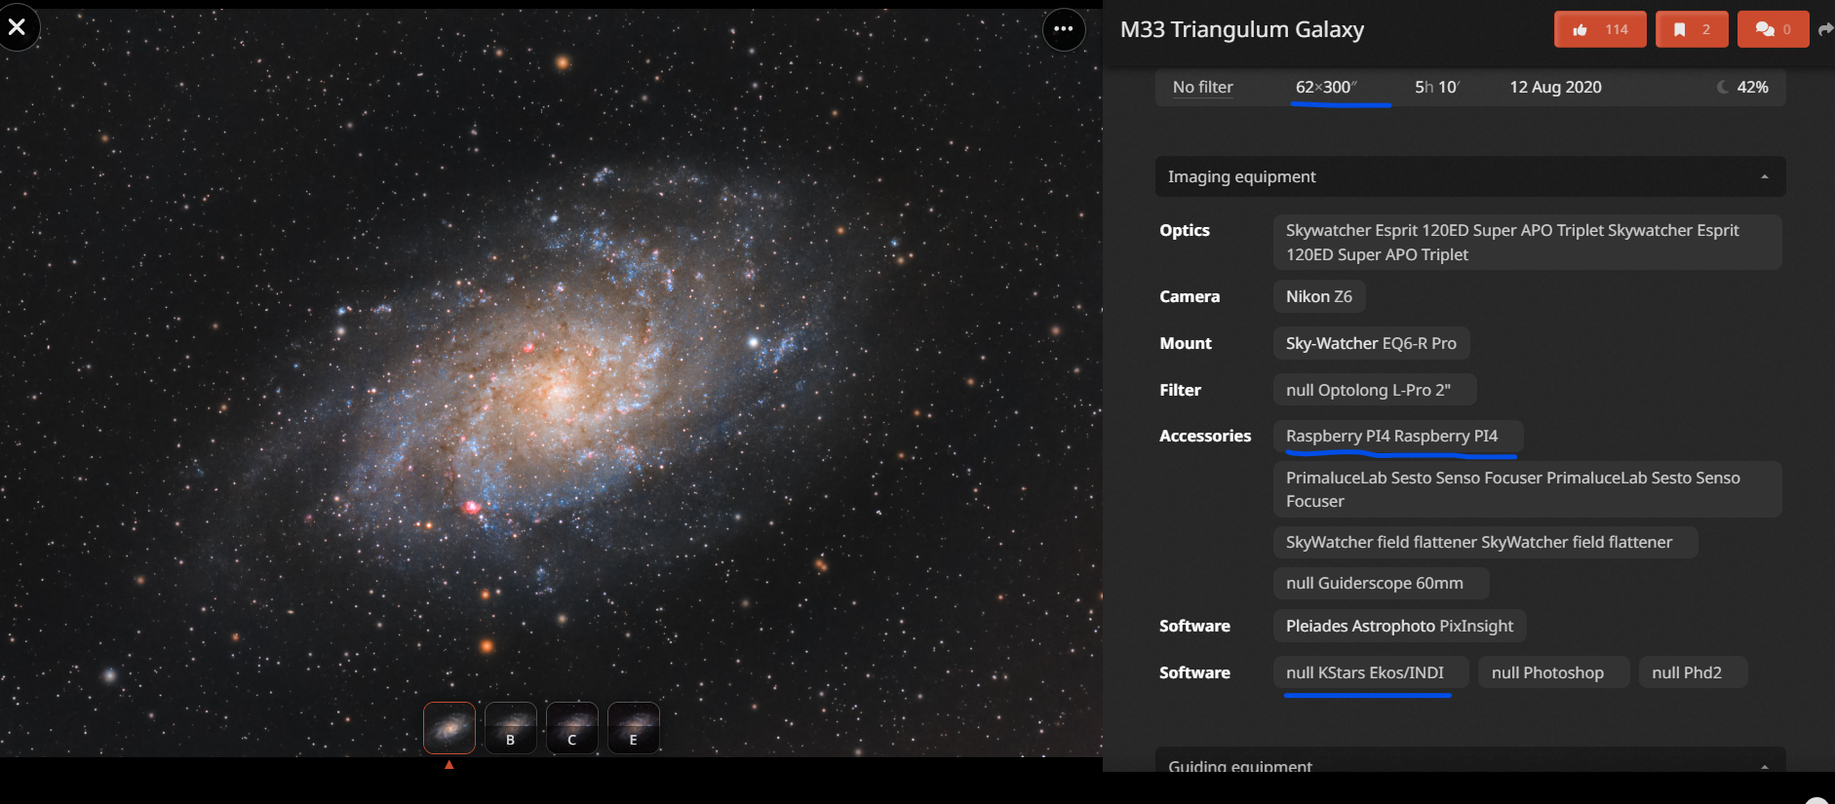Open the Phd2 software entry
Viewport: 1835px width, 804px height.
click(x=1694, y=672)
